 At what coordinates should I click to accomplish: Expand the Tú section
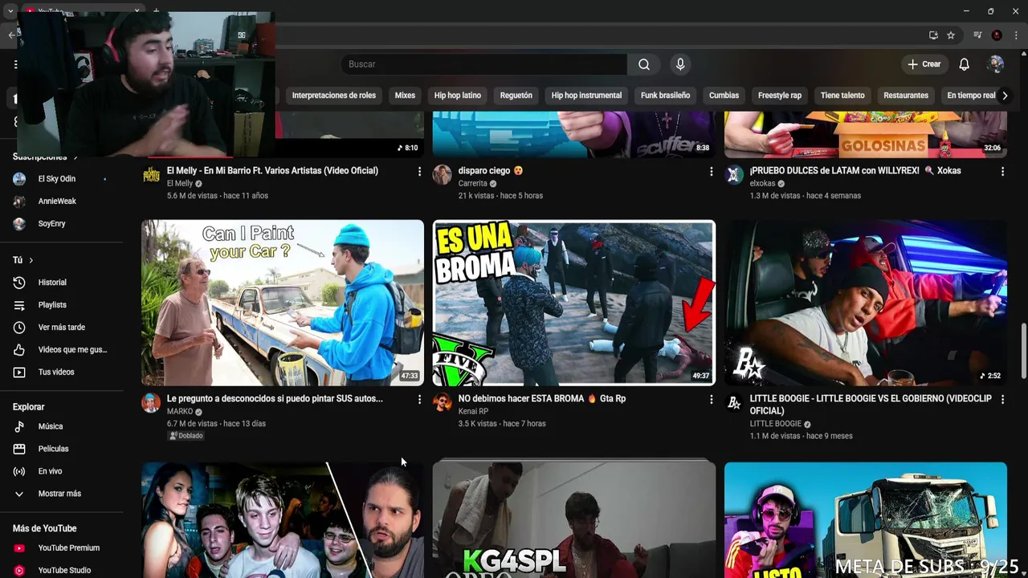click(x=23, y=260)
